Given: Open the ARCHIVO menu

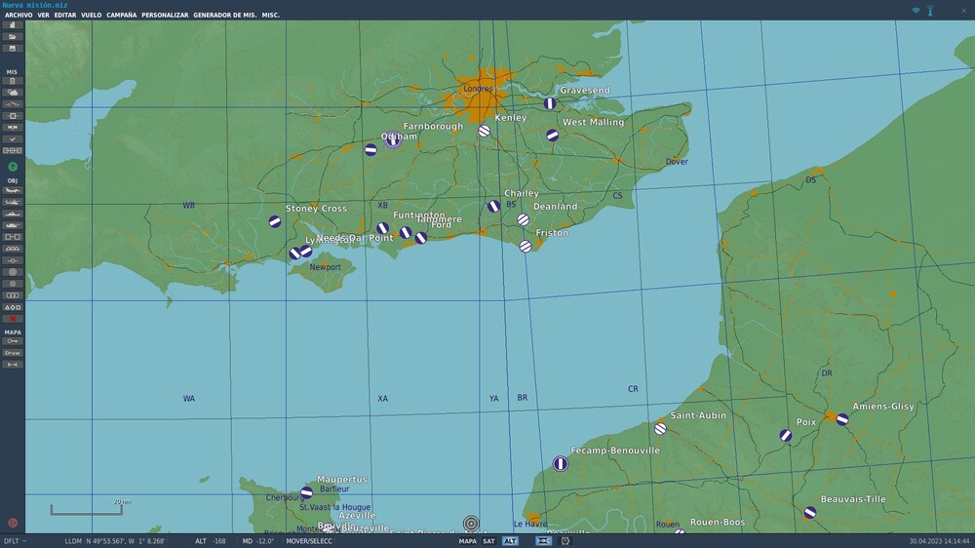Looking at the screenshot, I should coord(19,16).
